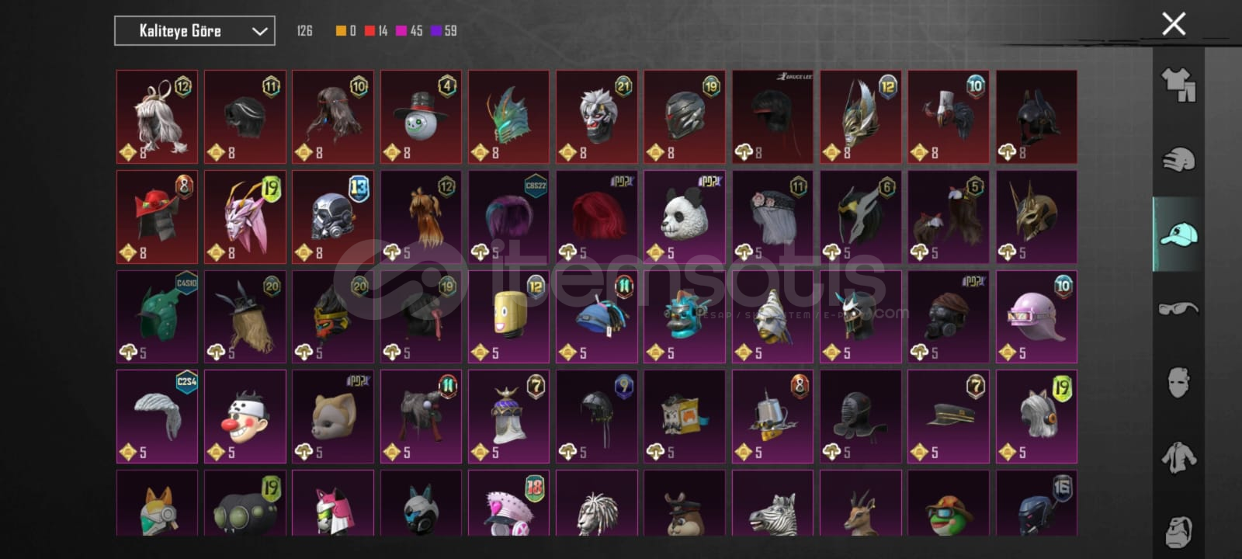Open the outfits category icon in the sidebar
This screenshot has height=559, width=1242.
[x=1178, y=85]
